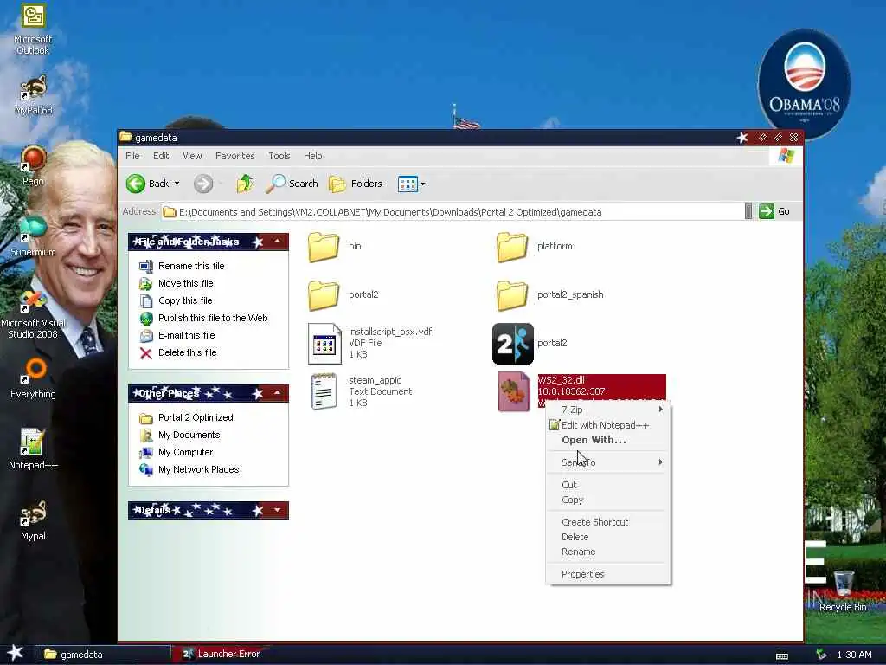Image resolution: width=886 pixels, height=665 pixels.
Task: Open the View menu
Action: 192,156
